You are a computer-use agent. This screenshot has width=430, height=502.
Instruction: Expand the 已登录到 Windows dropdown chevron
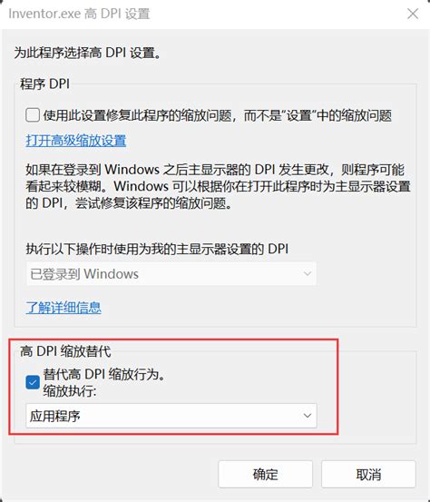coord(308,274)
